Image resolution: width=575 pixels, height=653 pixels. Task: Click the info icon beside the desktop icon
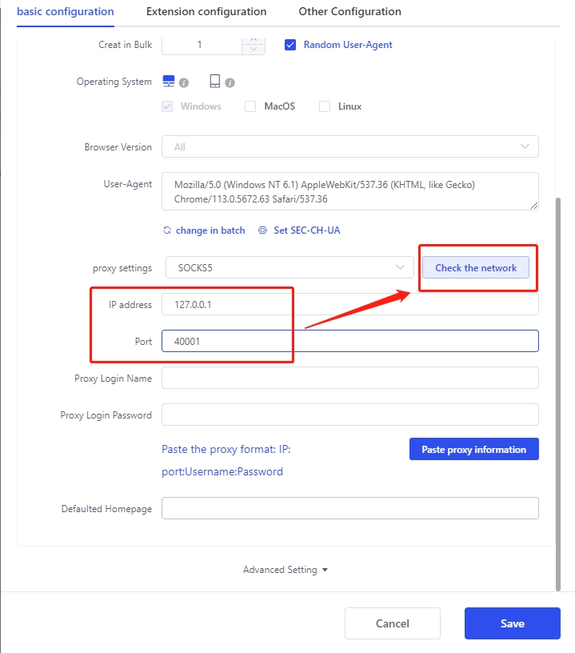[x=184, y=82]
